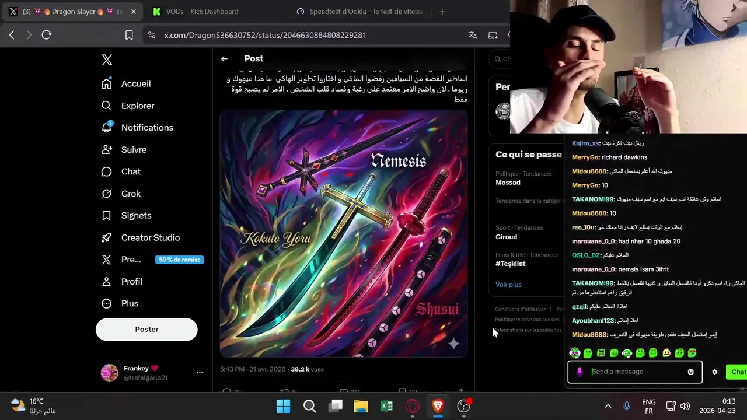Screen dimensions: 747x420
Task: Switch to the Dragon Slayer X tab
Action: point(73,12)
